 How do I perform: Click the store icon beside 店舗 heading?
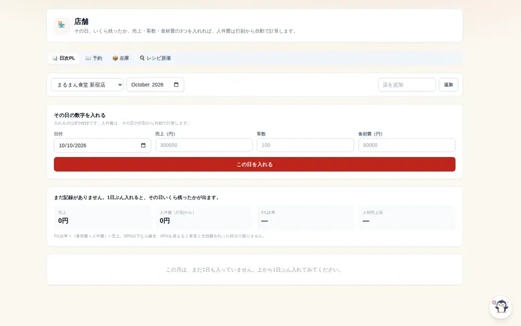coord(62,25)
